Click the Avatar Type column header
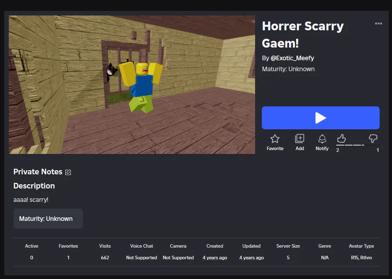 361,246
